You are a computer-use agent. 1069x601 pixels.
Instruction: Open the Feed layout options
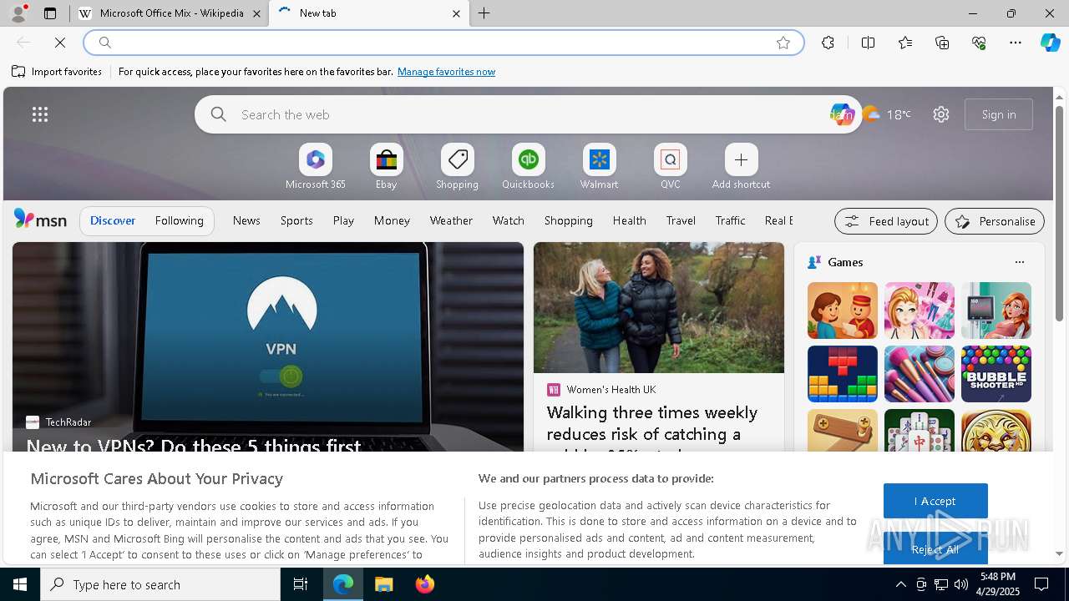[886, 221]
